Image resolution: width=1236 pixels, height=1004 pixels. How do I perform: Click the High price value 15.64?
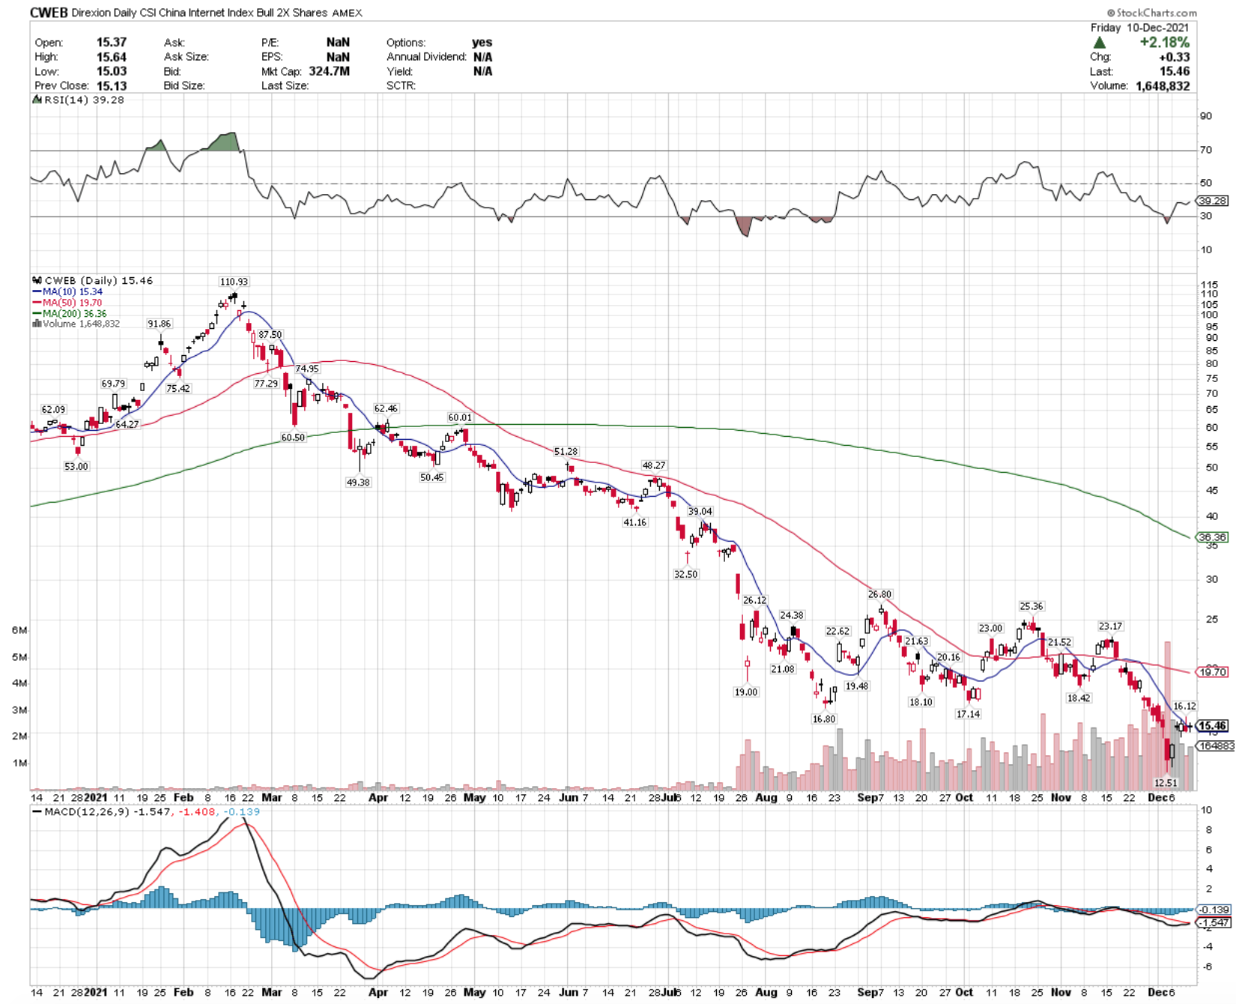112,57
